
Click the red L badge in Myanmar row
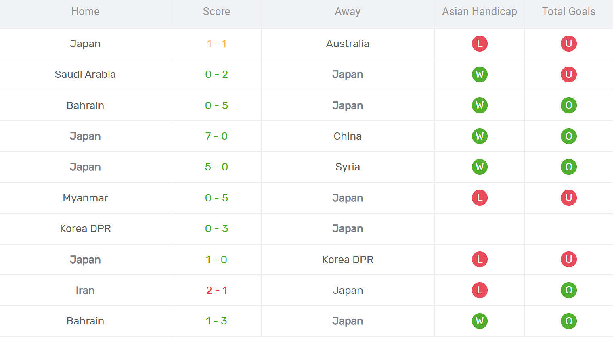(480, 198)
